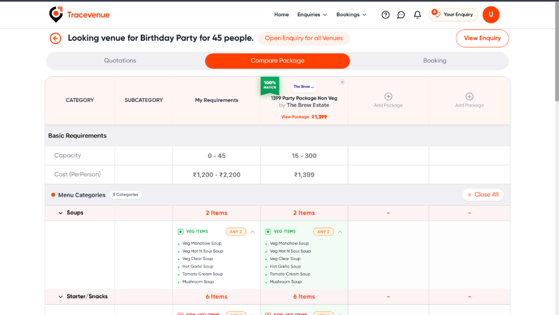Screen dimensions: 559x315
Task: Collapse the Starter/Snacks category row
Action: coord(61,296)
